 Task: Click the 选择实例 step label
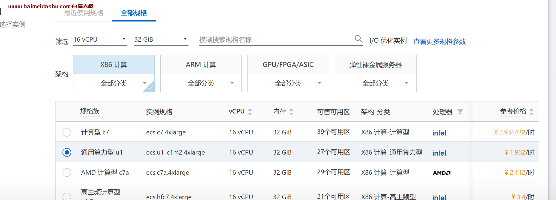click(13, 24)
